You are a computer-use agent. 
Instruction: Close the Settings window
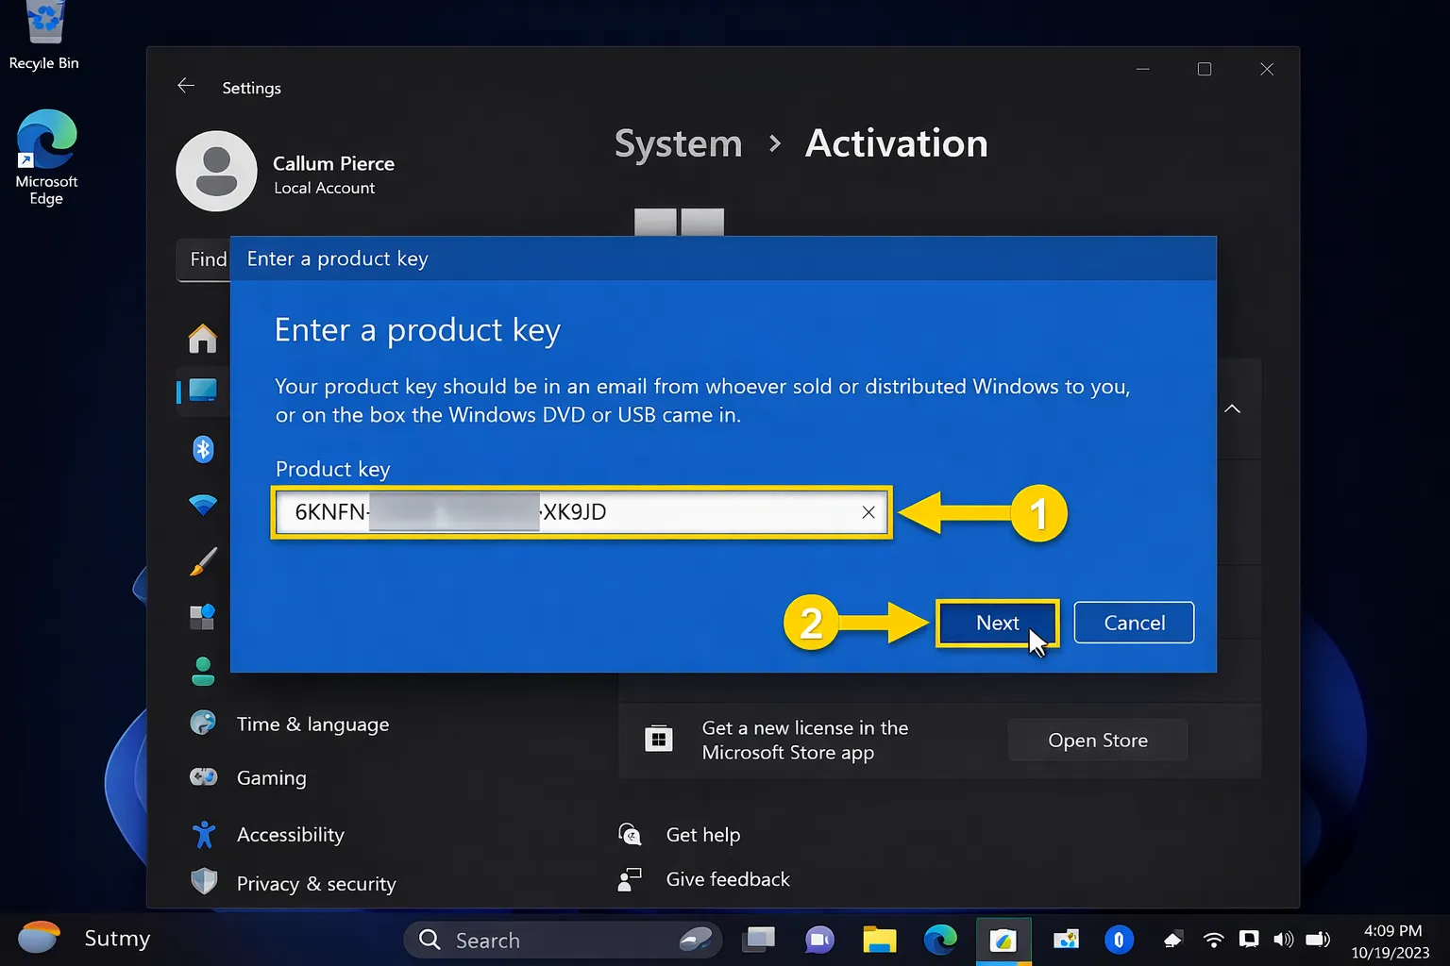click(1267, 69)
